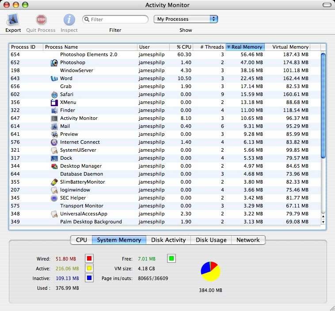
Task: Select the Transport Monitor row
Action: pos(165,206)
